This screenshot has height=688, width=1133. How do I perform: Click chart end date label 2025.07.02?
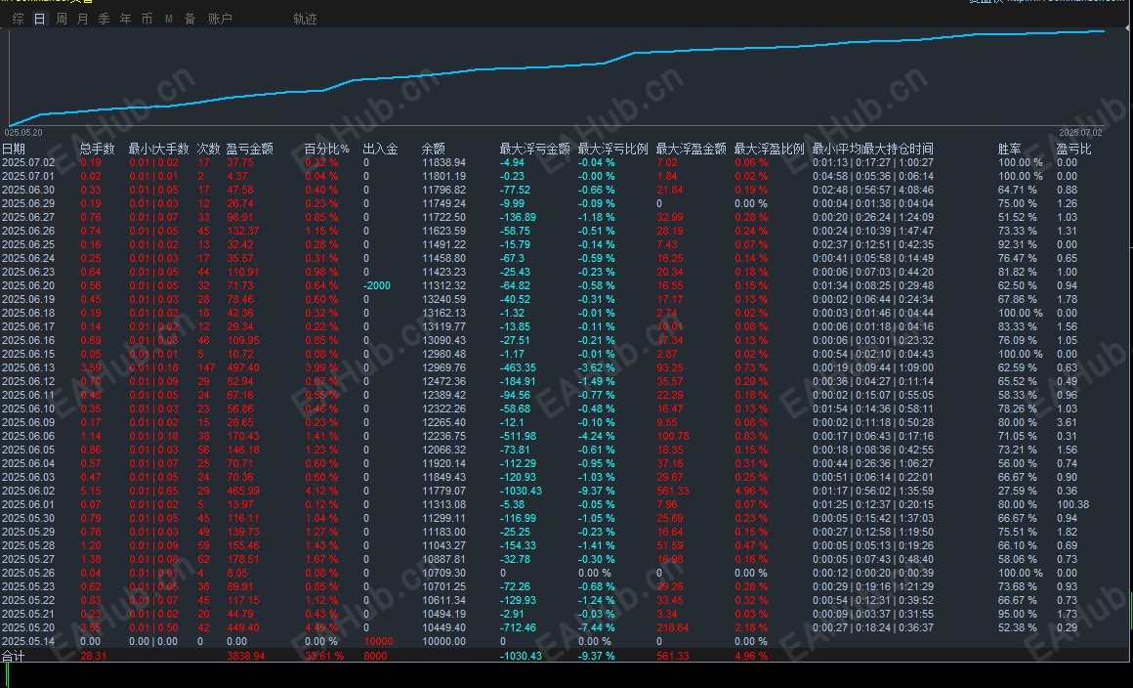pyautogui.click(x=1081, y=133)
